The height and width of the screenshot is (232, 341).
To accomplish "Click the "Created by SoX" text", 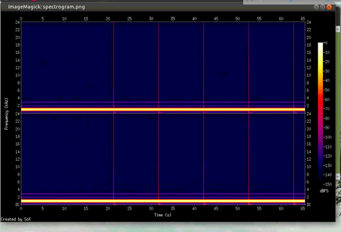I will coord(16,219).
